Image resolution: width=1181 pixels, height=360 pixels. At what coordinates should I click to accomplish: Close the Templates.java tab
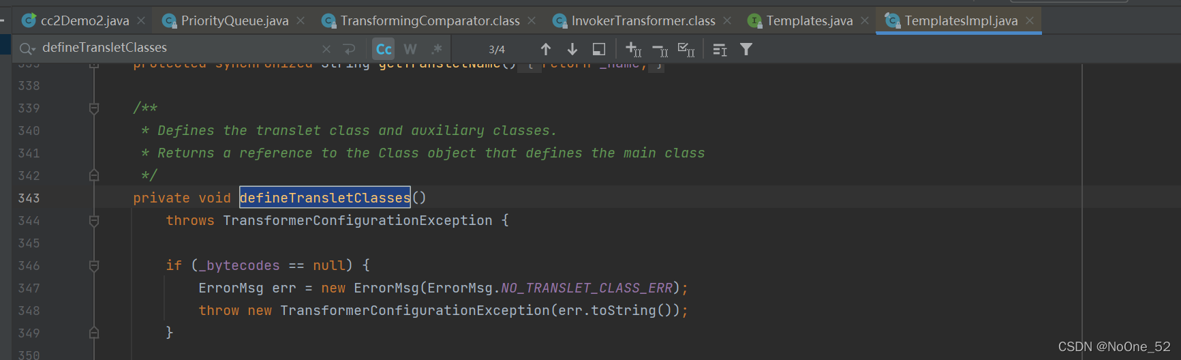pyautogui.click(x=865, y=21)
